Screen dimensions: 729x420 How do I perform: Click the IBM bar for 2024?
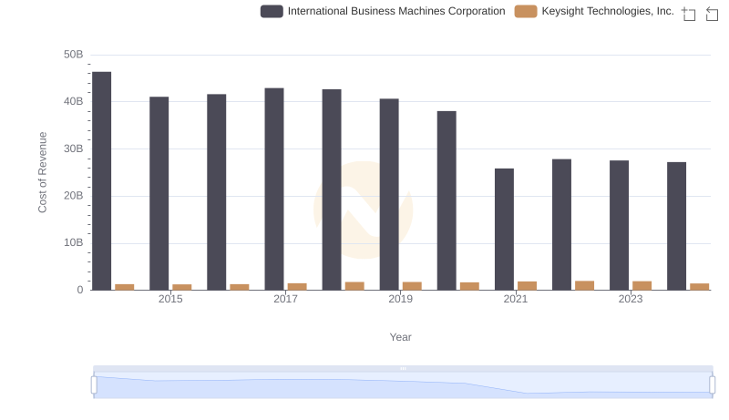coord(676,226)
